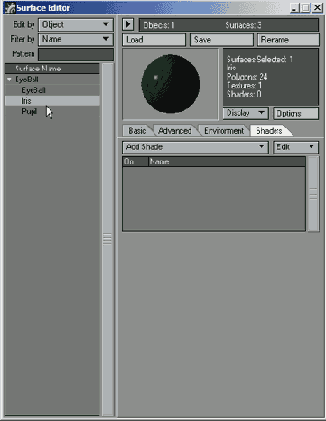Click the Load button
This screenshot has height=421, width=326.
click(x=154, y=40)
